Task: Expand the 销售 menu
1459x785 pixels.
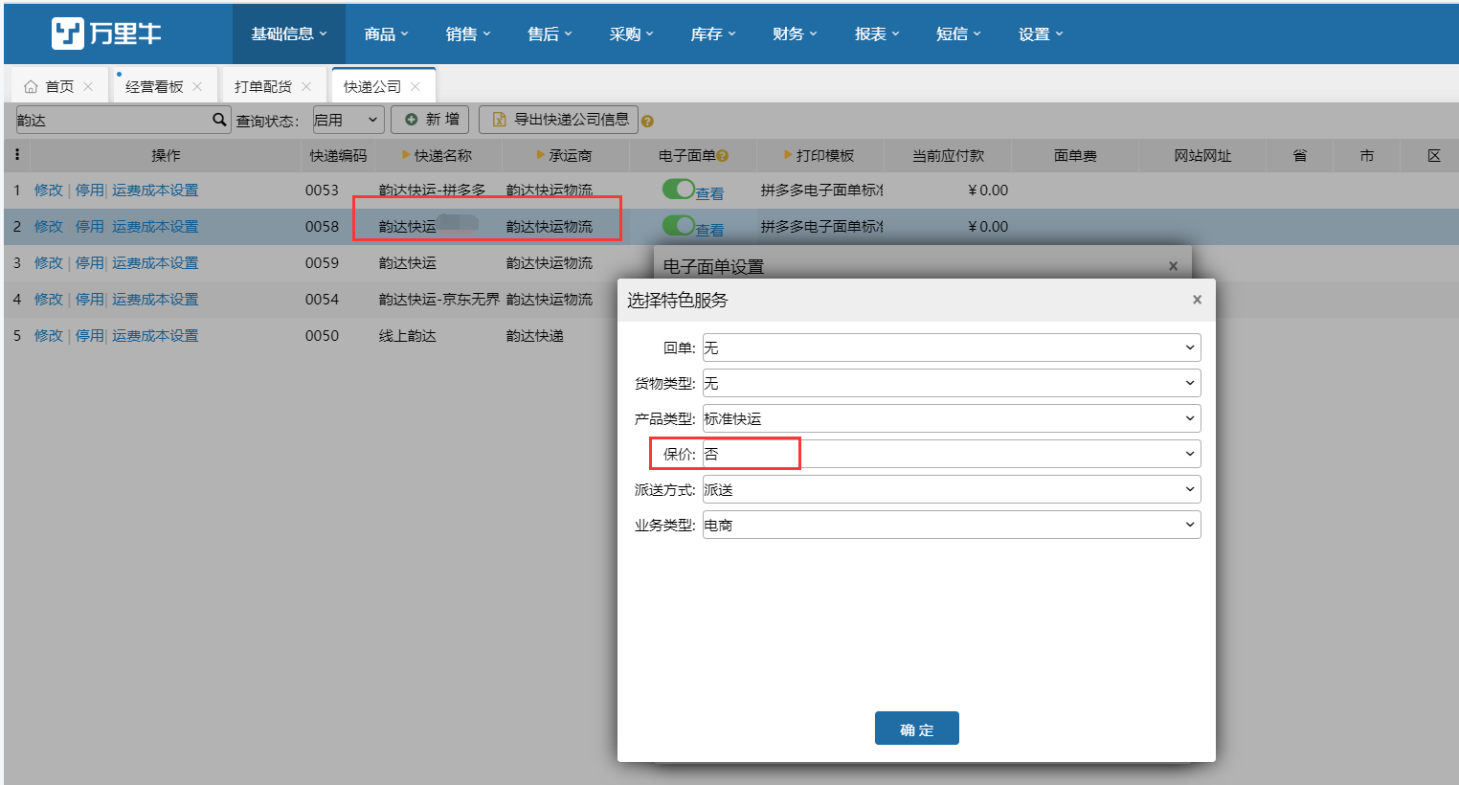Action: 468,34
